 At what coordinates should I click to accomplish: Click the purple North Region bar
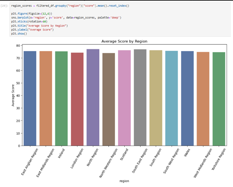(x=93, y=98)
